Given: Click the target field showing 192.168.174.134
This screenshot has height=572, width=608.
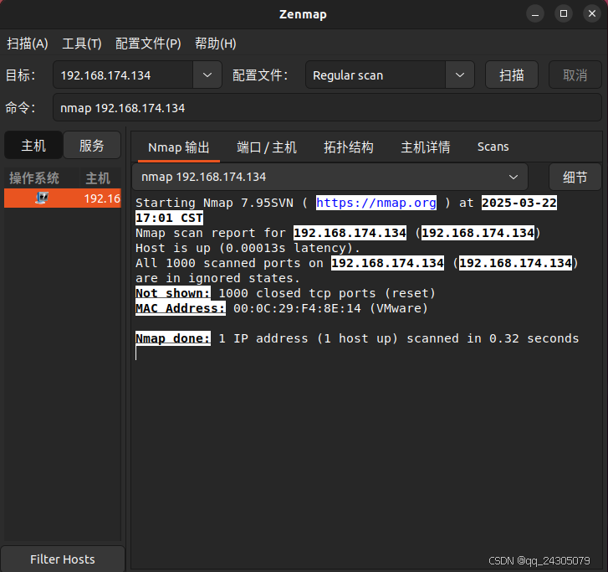Looking at the screenshot, I should [x=123, y=75].
